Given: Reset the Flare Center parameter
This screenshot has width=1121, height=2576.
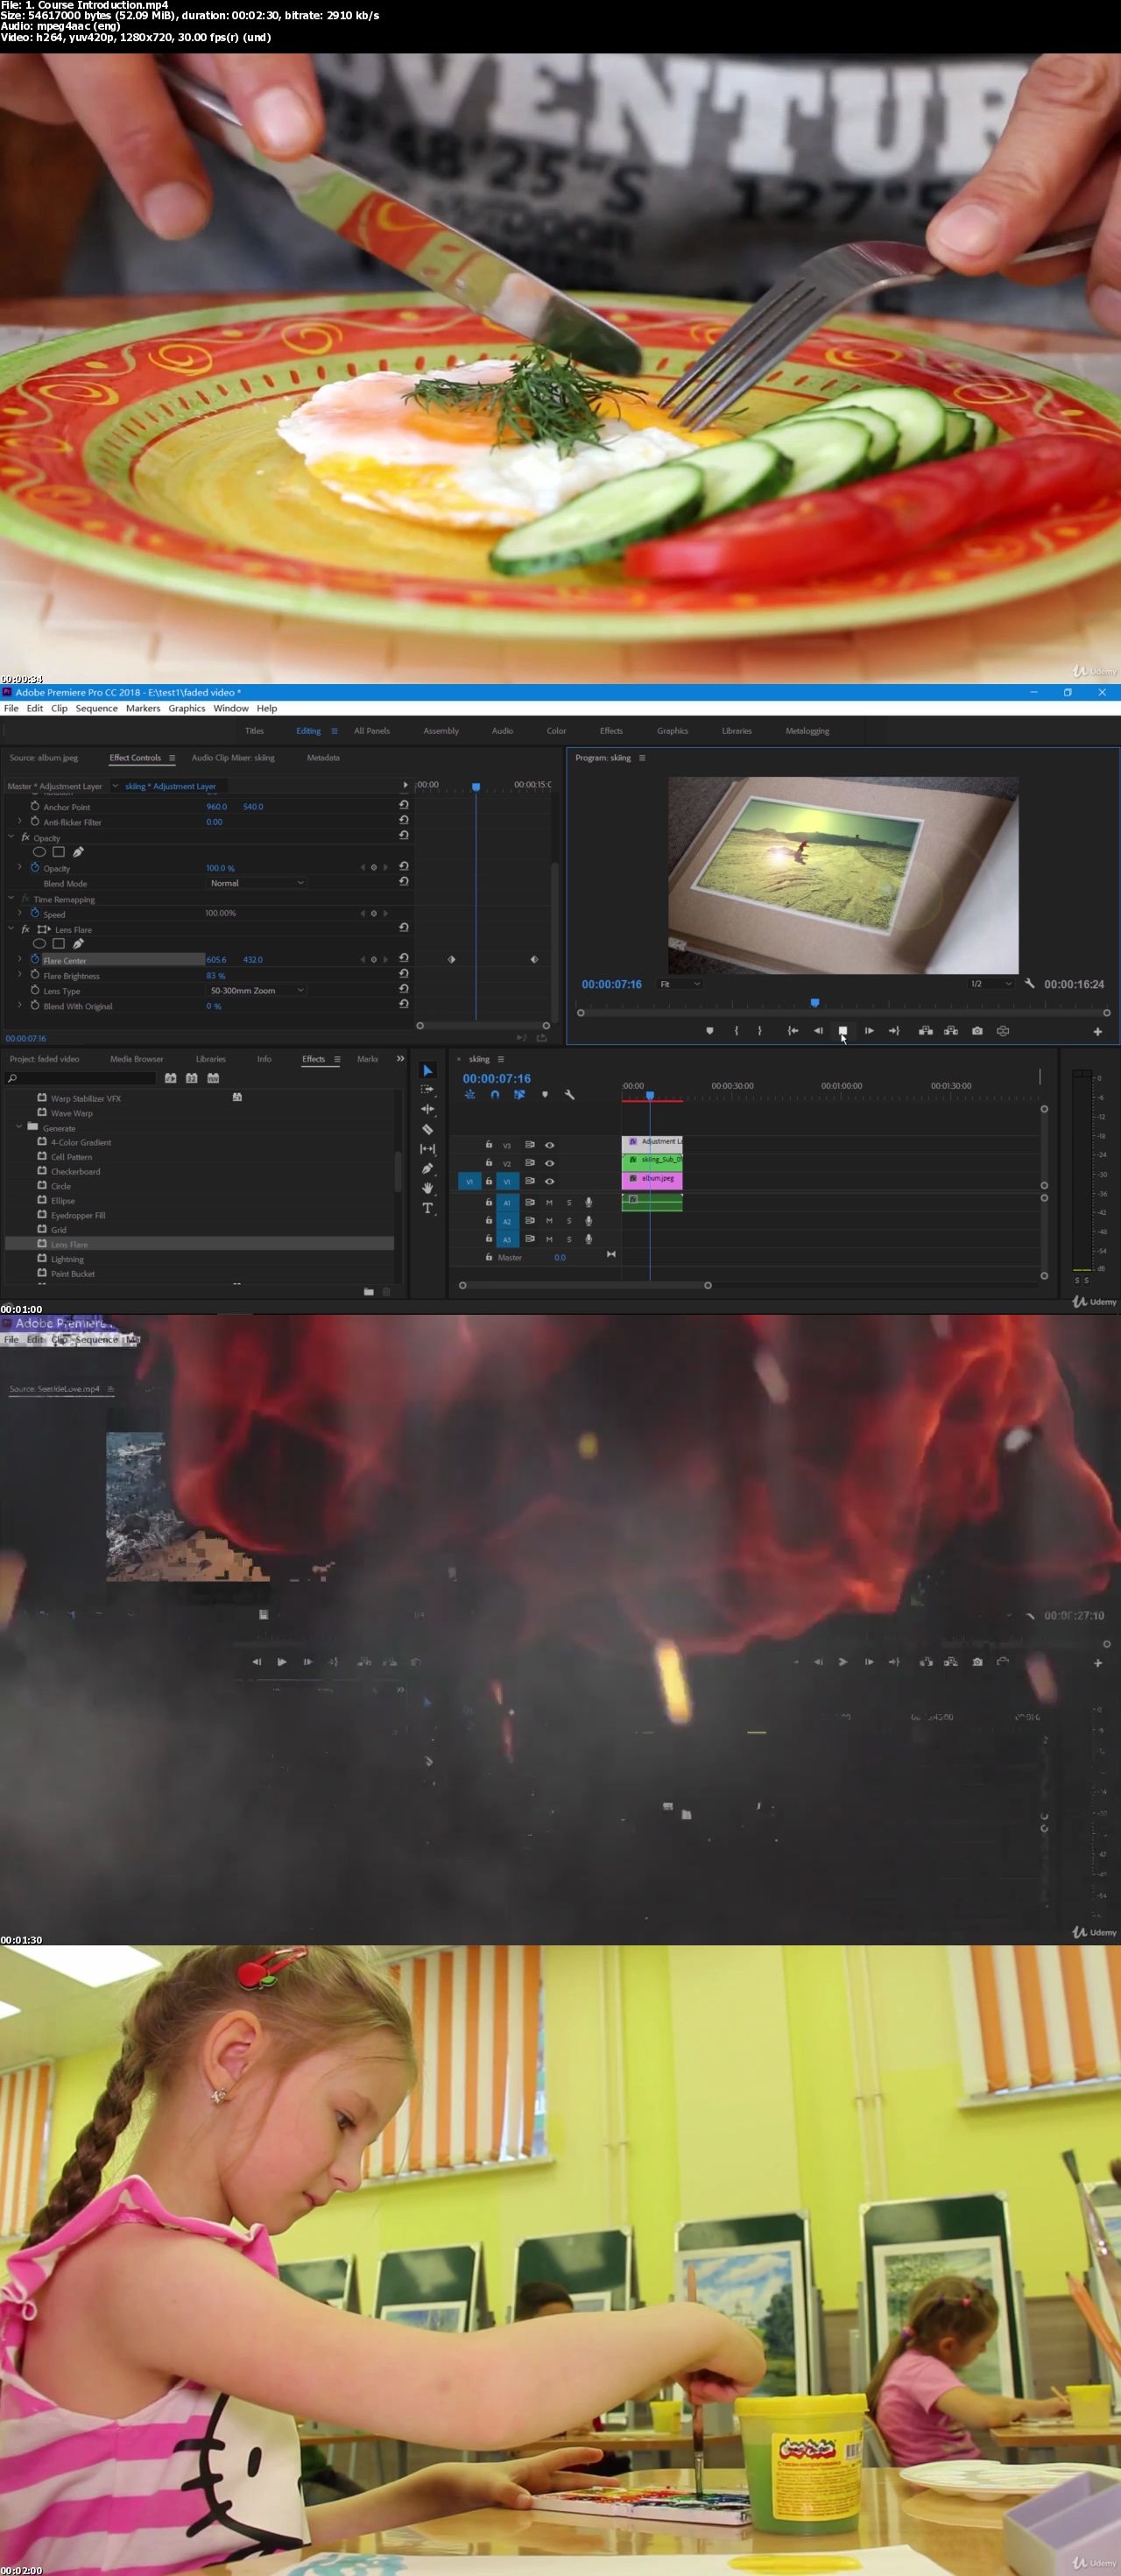Looking at the screenshot, I should [x=404, y=958].
